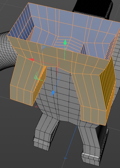Image resolution: width=120 pixels, height=168 pixels.
Task: Select the red plane handle near gizmo center
Action: pyautogui.click(x=58, y=67)
